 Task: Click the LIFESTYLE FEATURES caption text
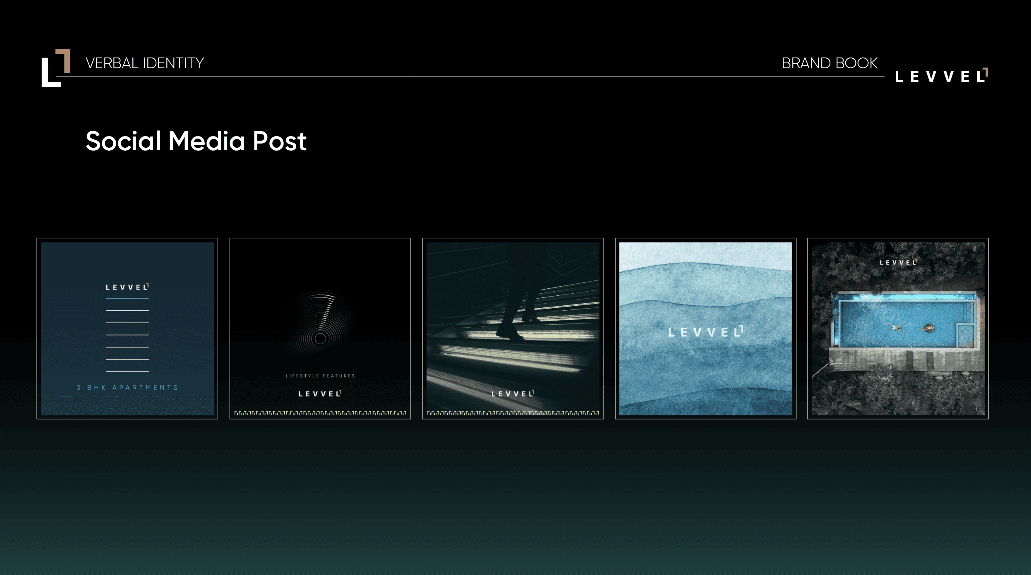tap(320, 376)
